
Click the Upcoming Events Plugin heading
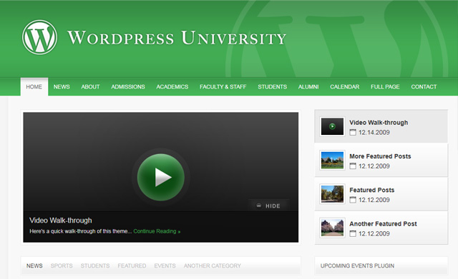357,266
